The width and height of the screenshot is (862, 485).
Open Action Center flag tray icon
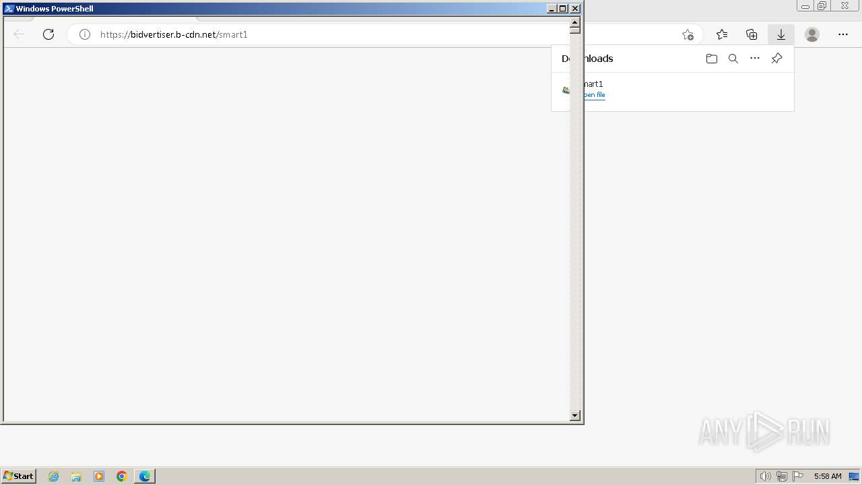pyautogui.click(x=798, y=476)
